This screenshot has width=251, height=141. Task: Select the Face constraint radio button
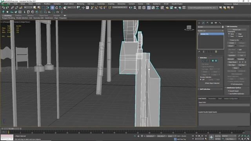(x=229, y=36)
